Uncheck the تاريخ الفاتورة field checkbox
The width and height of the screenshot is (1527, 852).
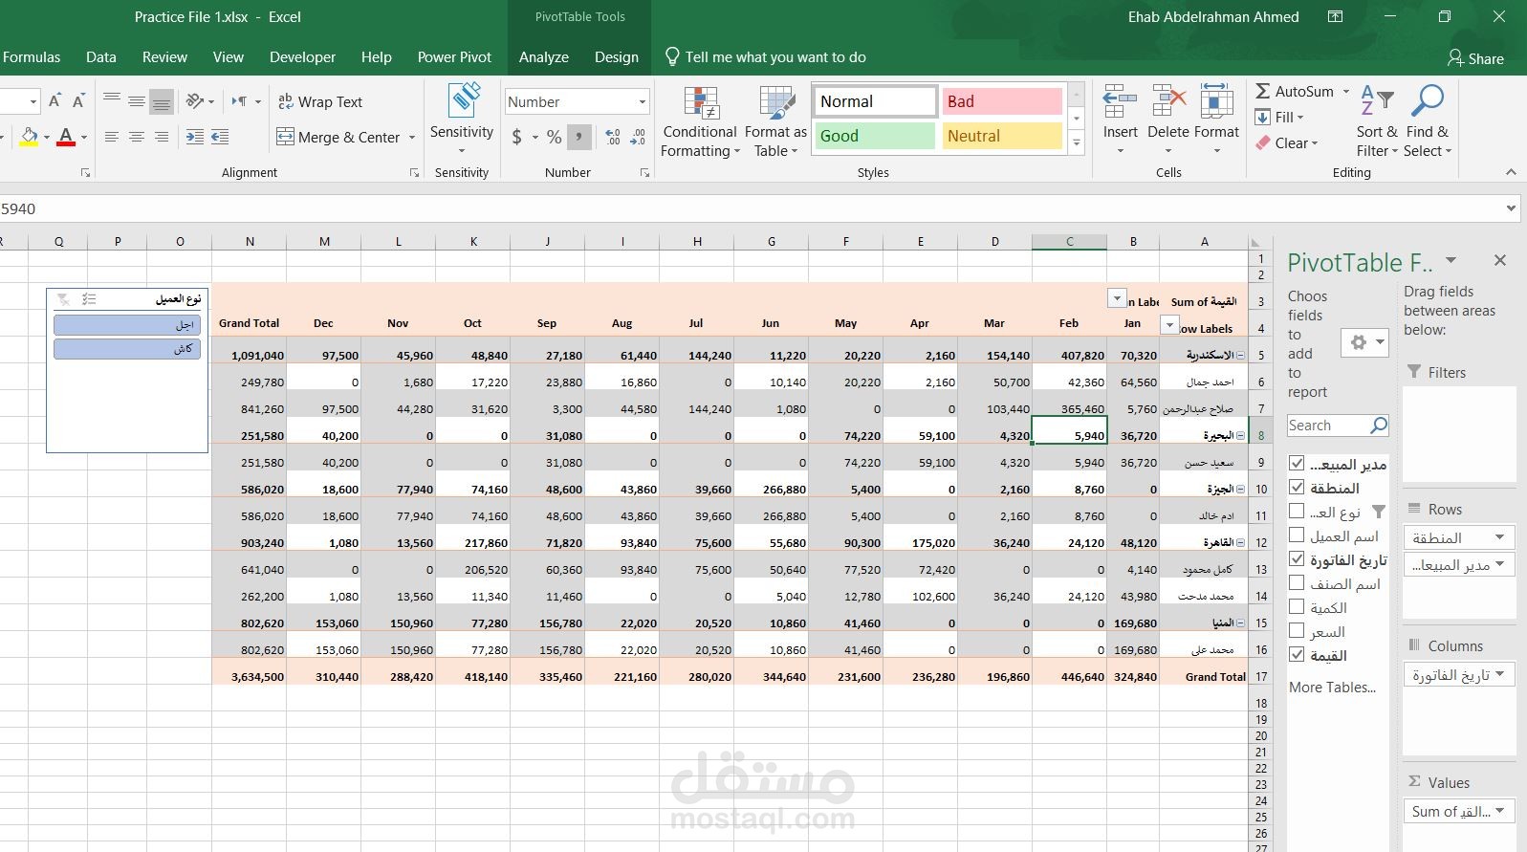tap(1297, 558)
